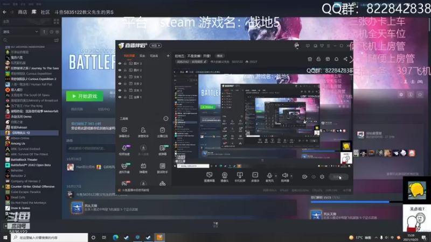
Task: Open the 直播屏幕 screen capture source in streaming tool
Action: pyautogui.click(x=209, y=177)
